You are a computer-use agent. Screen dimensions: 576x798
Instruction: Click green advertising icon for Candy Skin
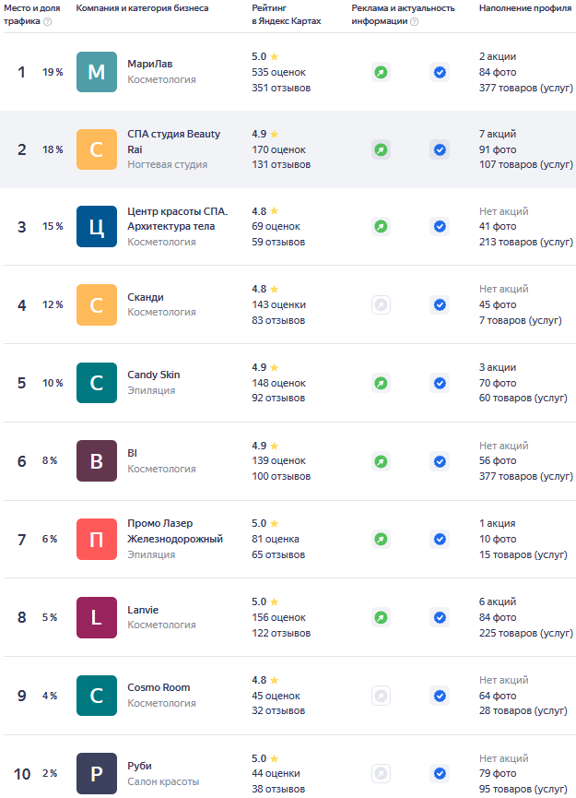click(x=381, y=383)
